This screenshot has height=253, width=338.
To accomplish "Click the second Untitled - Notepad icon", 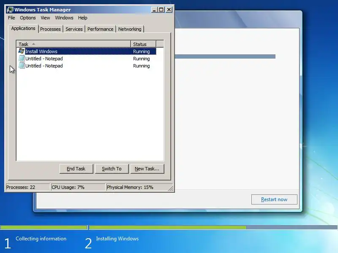I will (22, 66).
